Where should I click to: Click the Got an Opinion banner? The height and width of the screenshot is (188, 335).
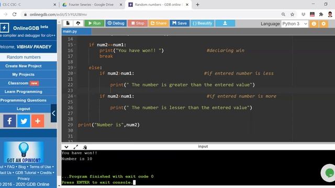(24, 152)
